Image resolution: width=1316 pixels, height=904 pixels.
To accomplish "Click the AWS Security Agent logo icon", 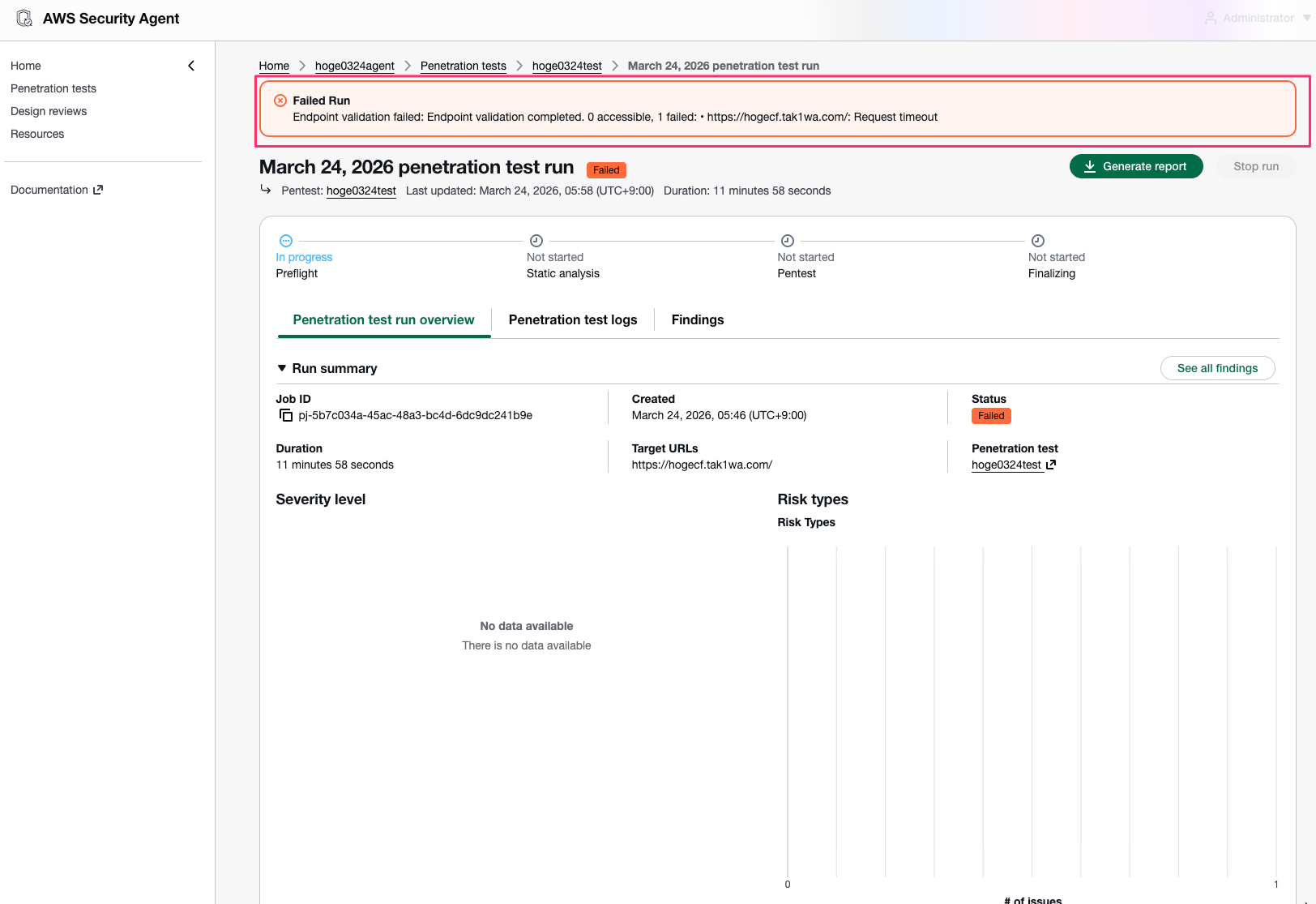I will click(x=24, y=19).
